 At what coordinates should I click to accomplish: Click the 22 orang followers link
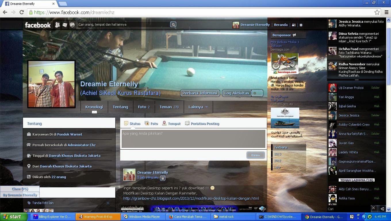pyautogui.click(x=59, y=177)
